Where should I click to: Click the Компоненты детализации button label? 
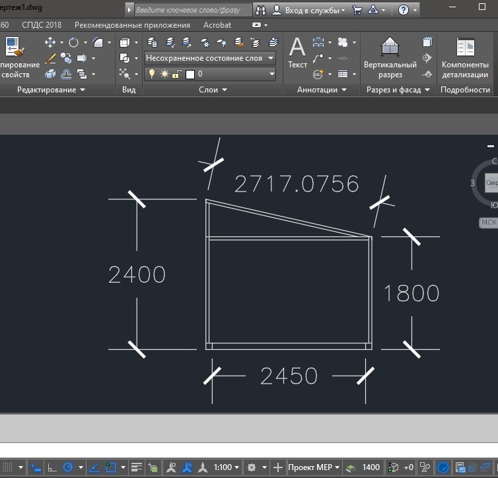465,69
